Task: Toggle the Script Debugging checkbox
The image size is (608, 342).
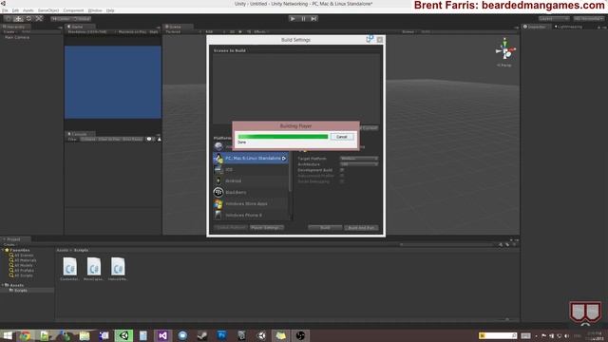Action: 342,181
